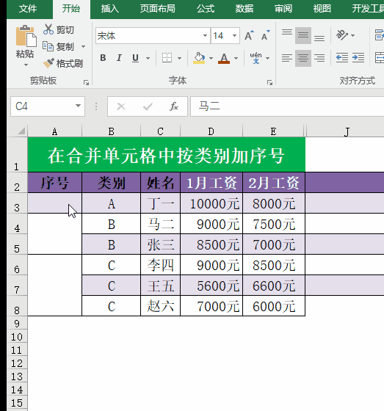Open the Name Box dropdown arrow
The height and width of the screenshot is (411, 384).
tap(78, 106)
